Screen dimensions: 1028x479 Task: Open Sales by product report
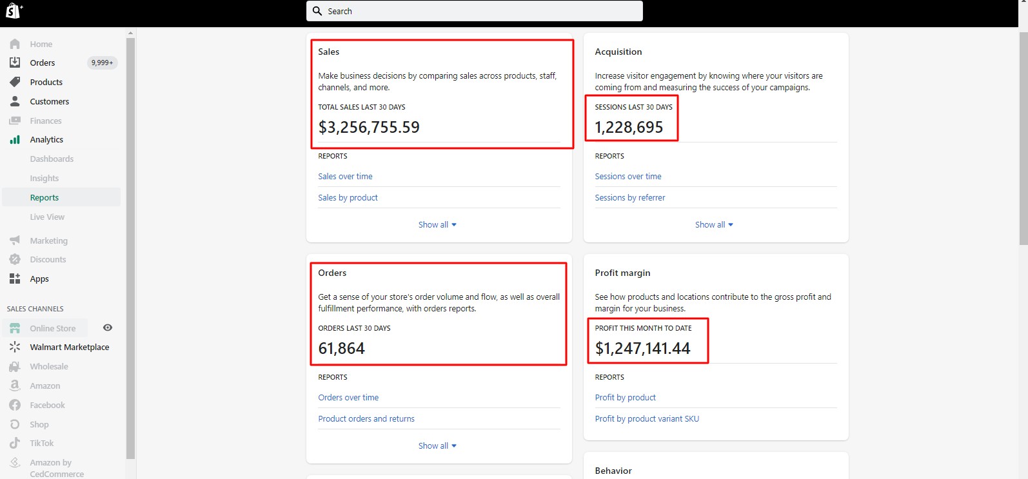(x=348, y=197)
